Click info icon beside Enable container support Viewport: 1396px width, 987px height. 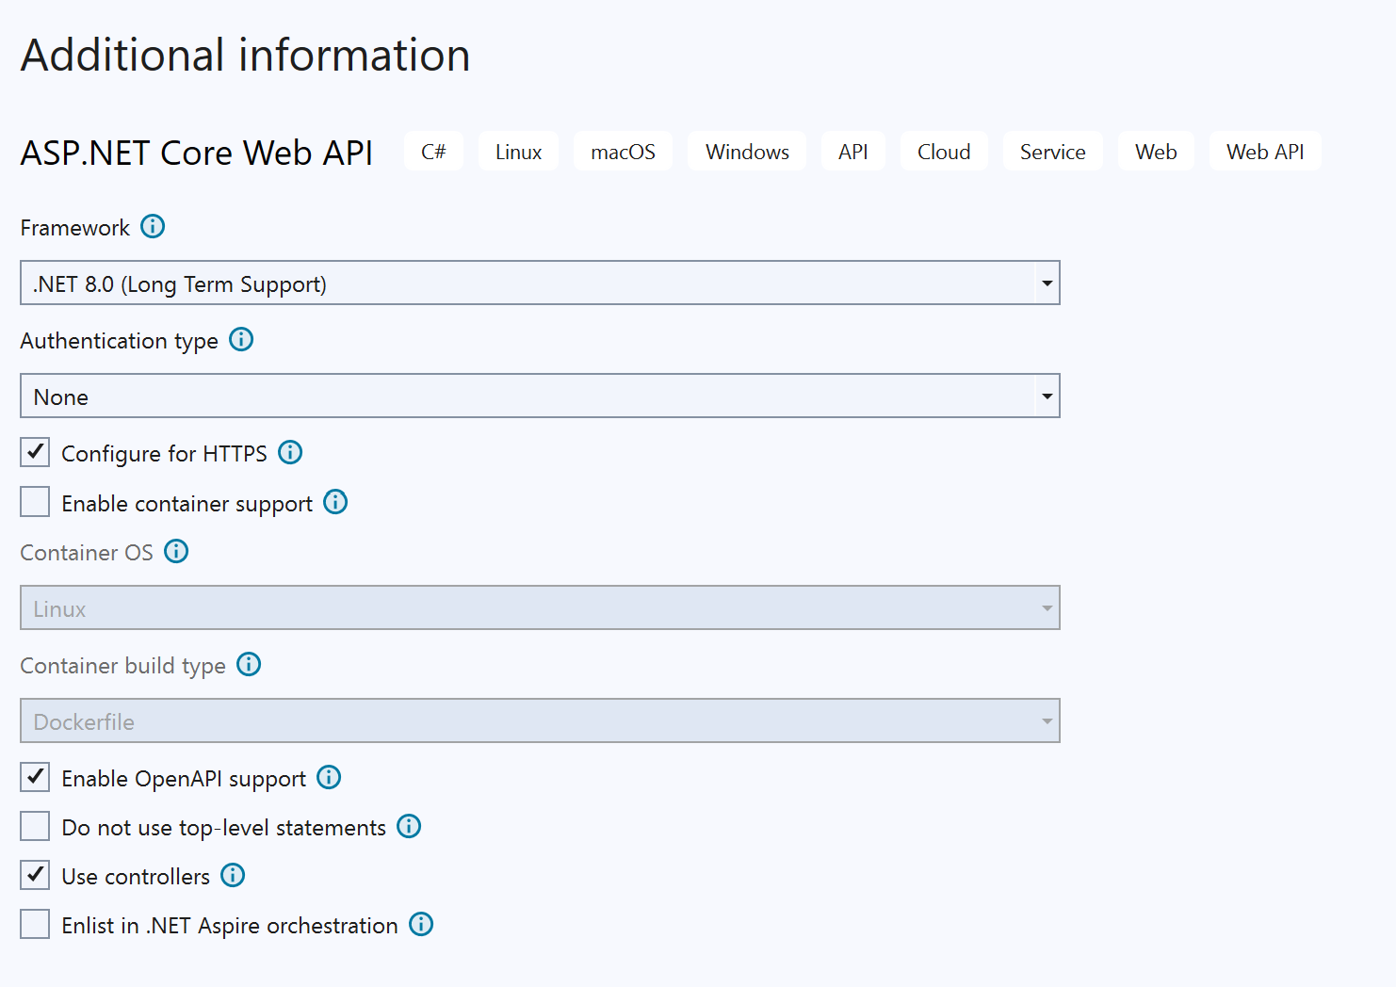[x=335, y=503]
